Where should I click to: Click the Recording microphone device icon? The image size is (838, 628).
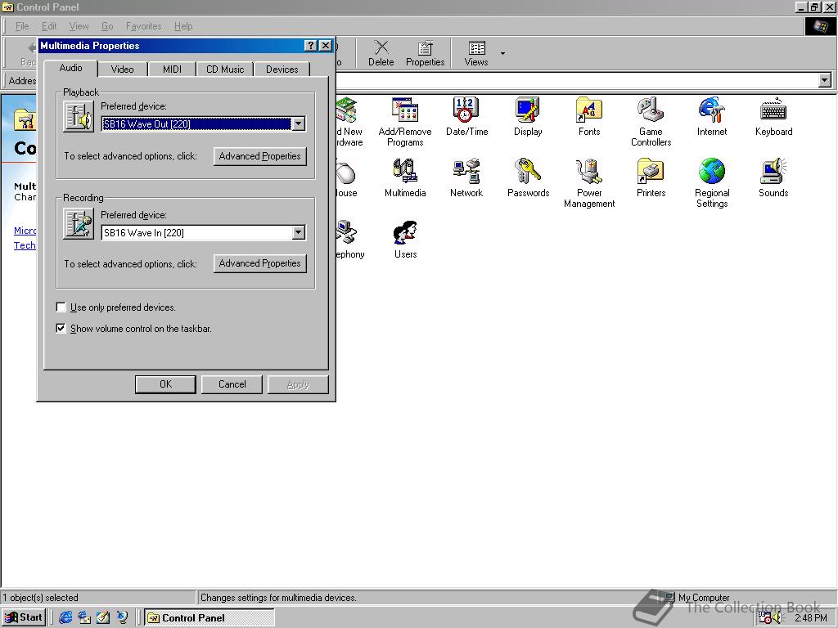pos(79,224)
